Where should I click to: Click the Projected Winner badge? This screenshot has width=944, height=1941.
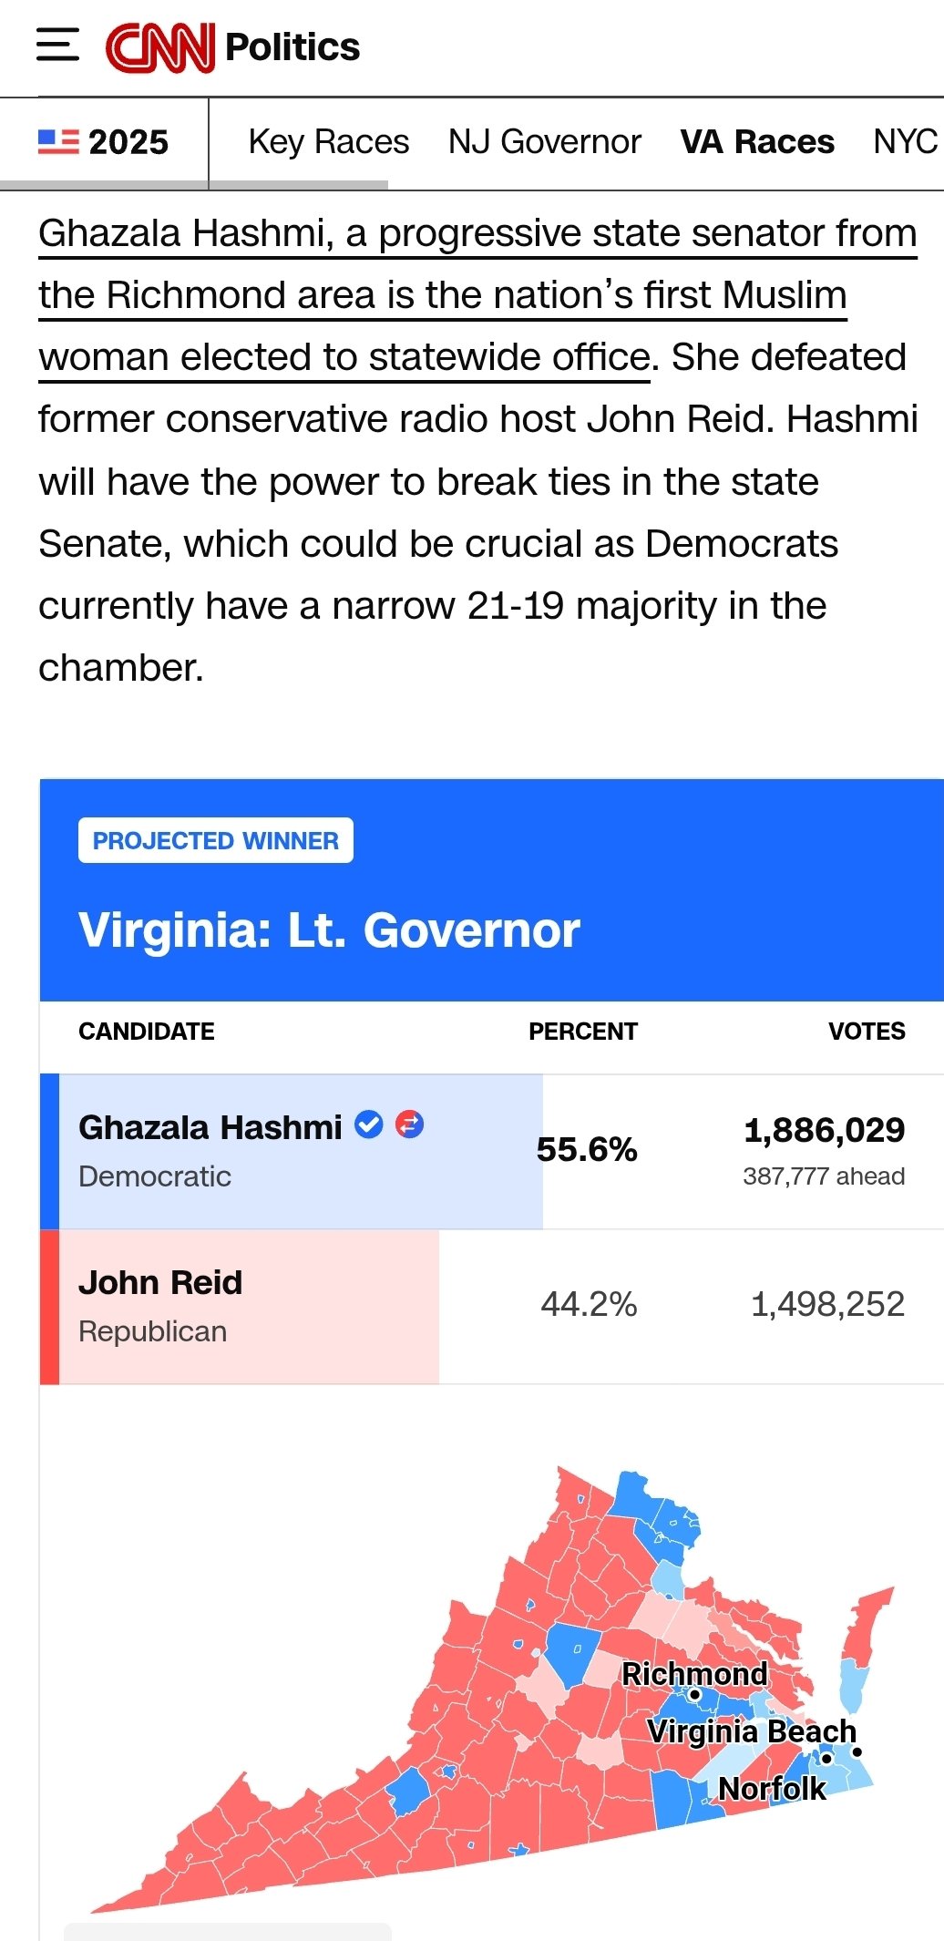216,840
